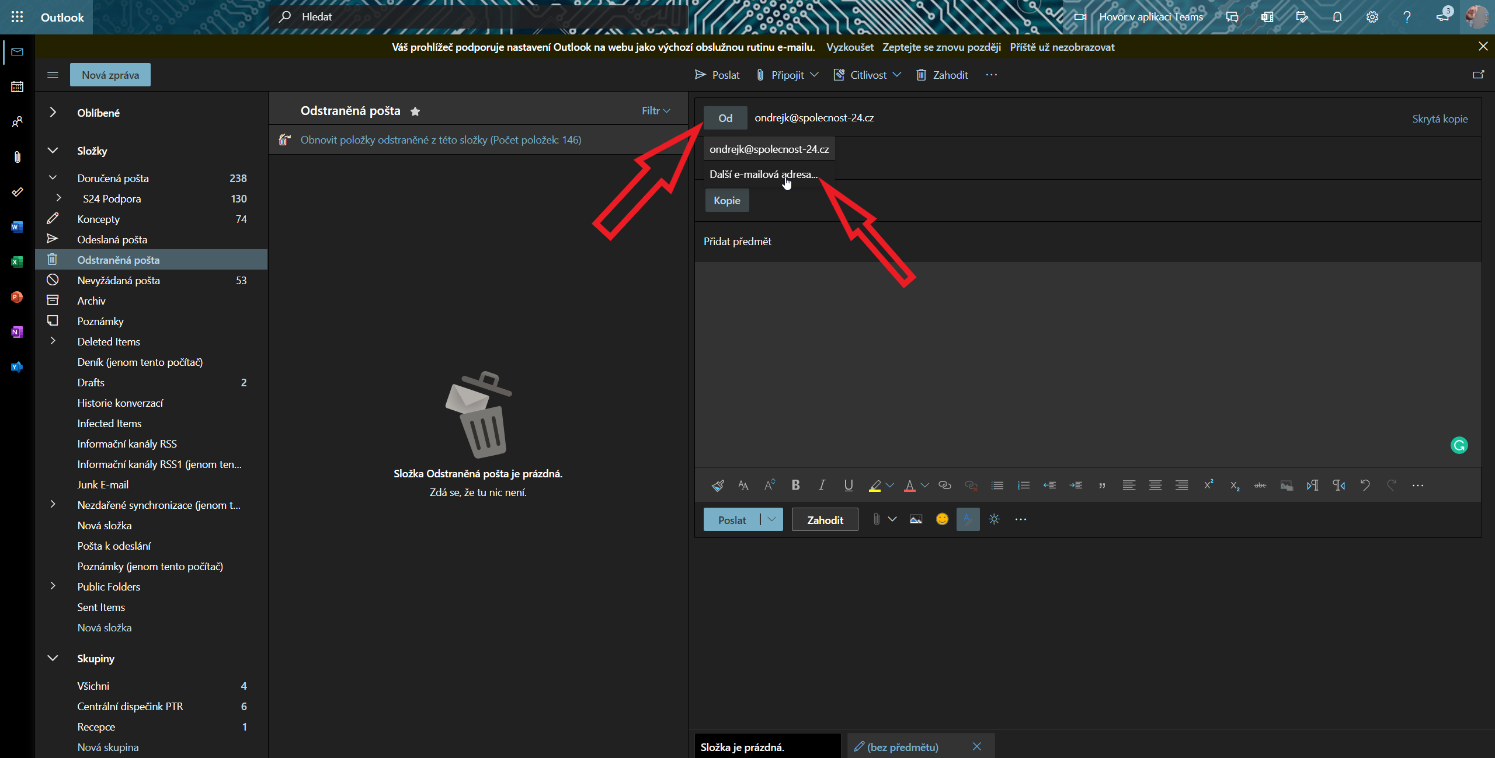Open Calendar from the left rail

[x=18, y=87]
